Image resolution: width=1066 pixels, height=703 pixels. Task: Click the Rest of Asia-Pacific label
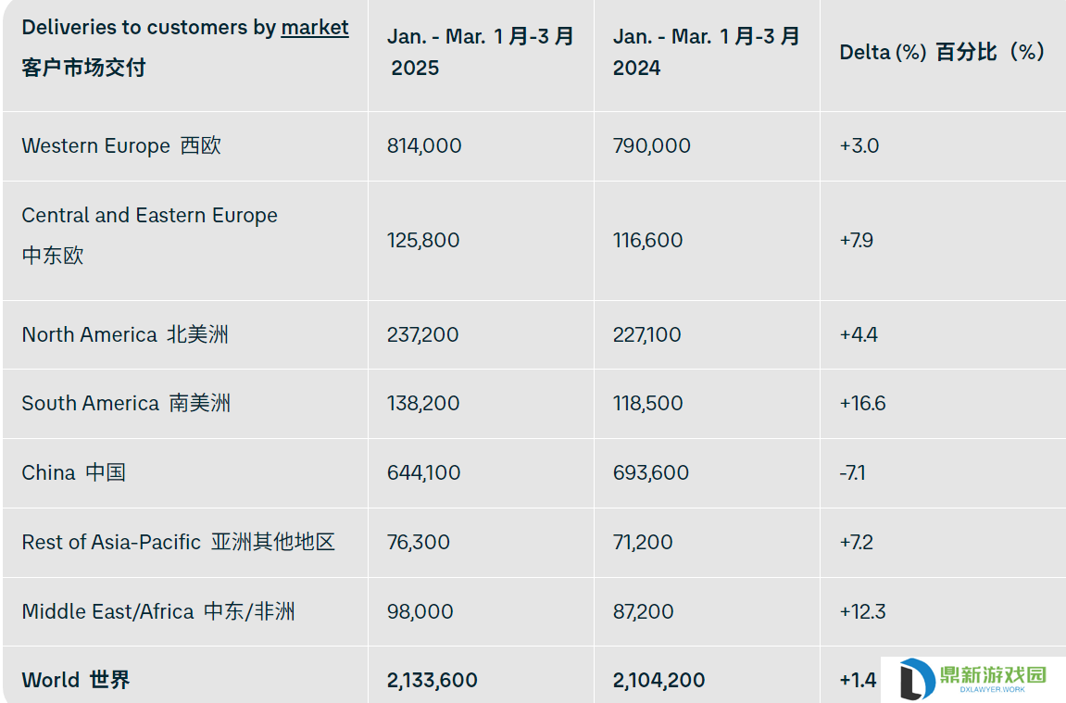[178, 542]
